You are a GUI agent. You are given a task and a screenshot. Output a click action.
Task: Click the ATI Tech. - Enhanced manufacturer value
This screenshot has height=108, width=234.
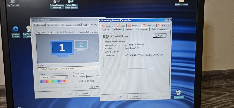point(135,45)
